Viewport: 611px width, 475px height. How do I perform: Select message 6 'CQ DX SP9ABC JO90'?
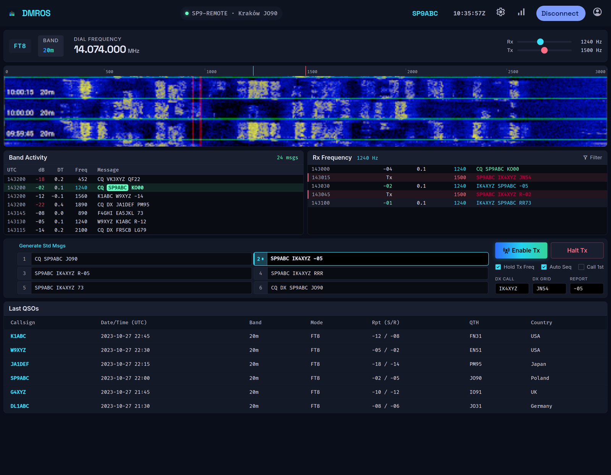point(371,288)
